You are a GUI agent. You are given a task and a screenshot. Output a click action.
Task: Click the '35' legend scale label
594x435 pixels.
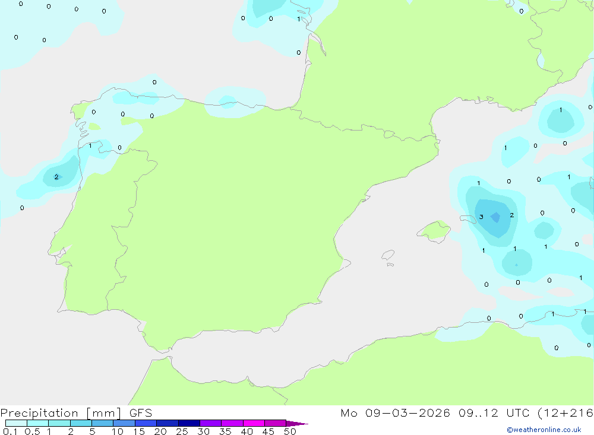(225, 431)
